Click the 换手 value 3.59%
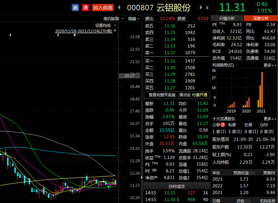278x203 pixels. coord(168,151)
